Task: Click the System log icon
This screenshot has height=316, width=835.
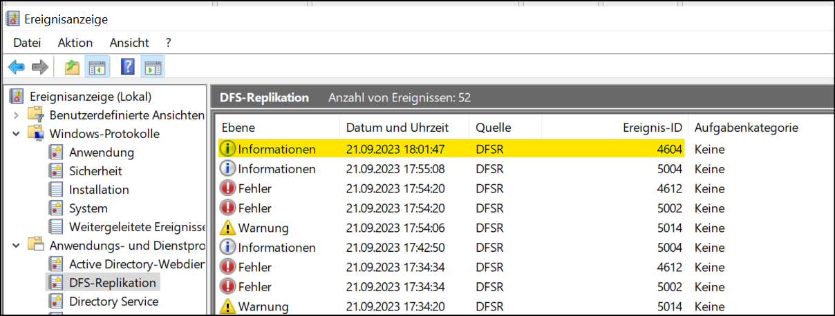Action: [56, 208]
